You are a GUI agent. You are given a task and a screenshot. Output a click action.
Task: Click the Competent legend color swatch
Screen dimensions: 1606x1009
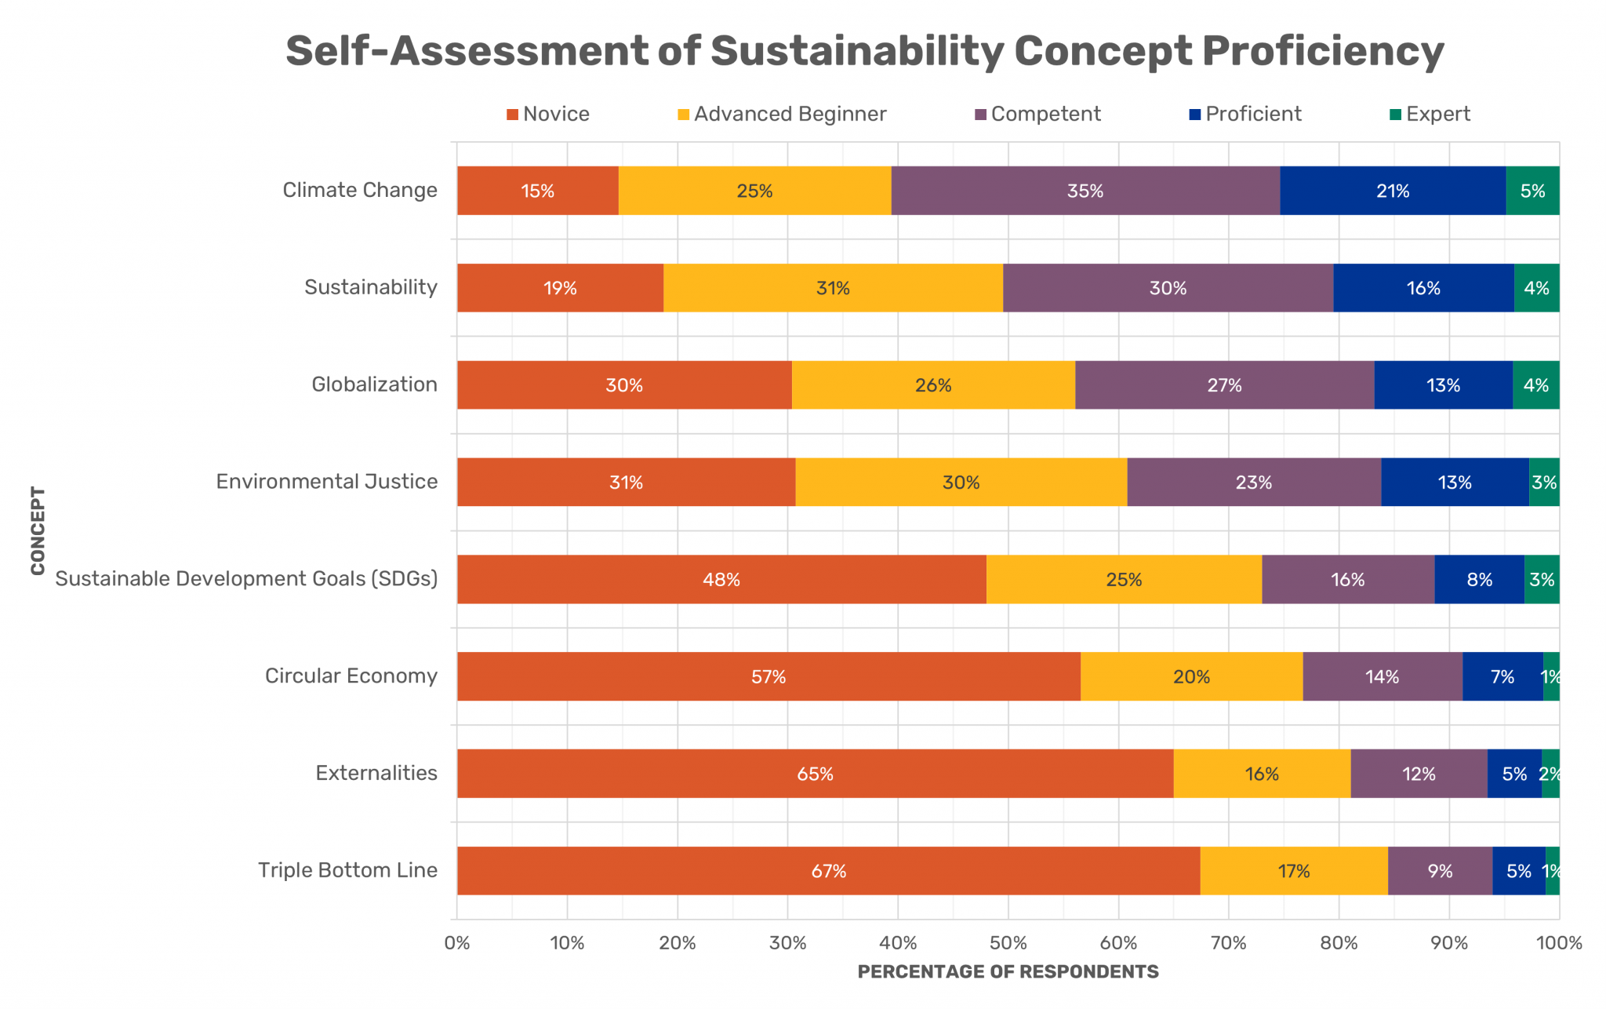[980, 115]
